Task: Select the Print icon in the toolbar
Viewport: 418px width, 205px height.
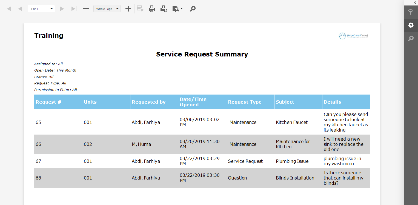Action: click(x=152, y=8)
